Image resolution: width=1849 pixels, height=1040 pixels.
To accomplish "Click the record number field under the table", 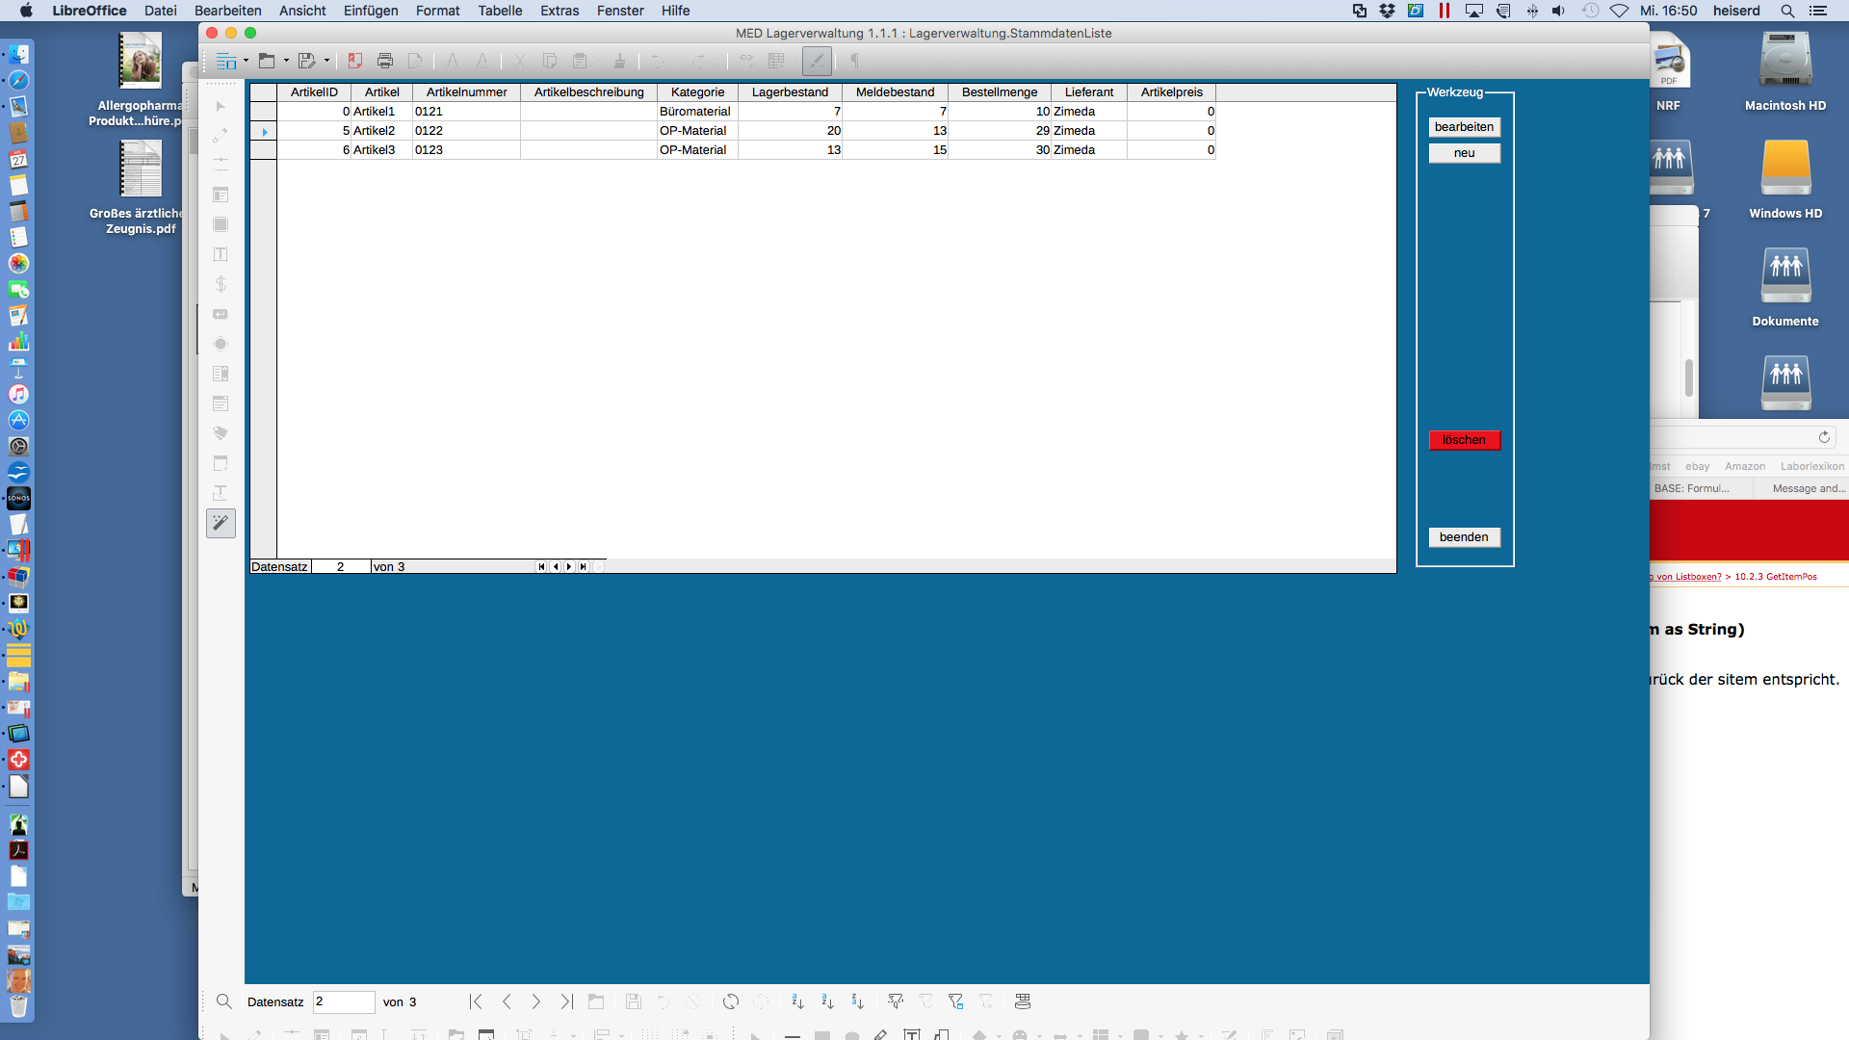I will click(x=341, y=566).
